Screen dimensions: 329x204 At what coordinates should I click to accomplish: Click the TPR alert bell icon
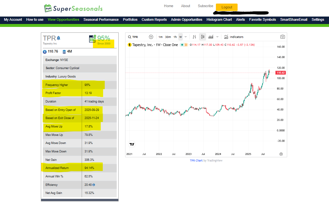[x=59, y=38]
